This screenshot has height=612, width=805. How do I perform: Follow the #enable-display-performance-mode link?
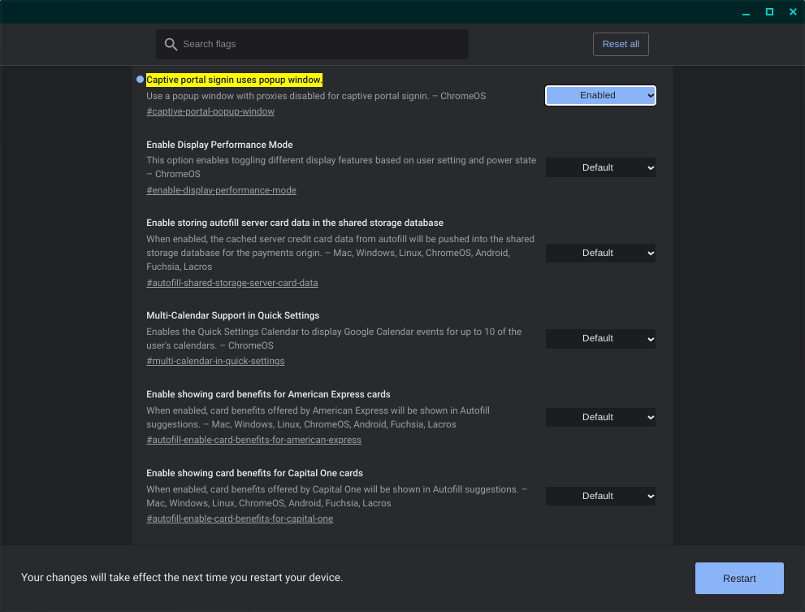pos(221,190)
